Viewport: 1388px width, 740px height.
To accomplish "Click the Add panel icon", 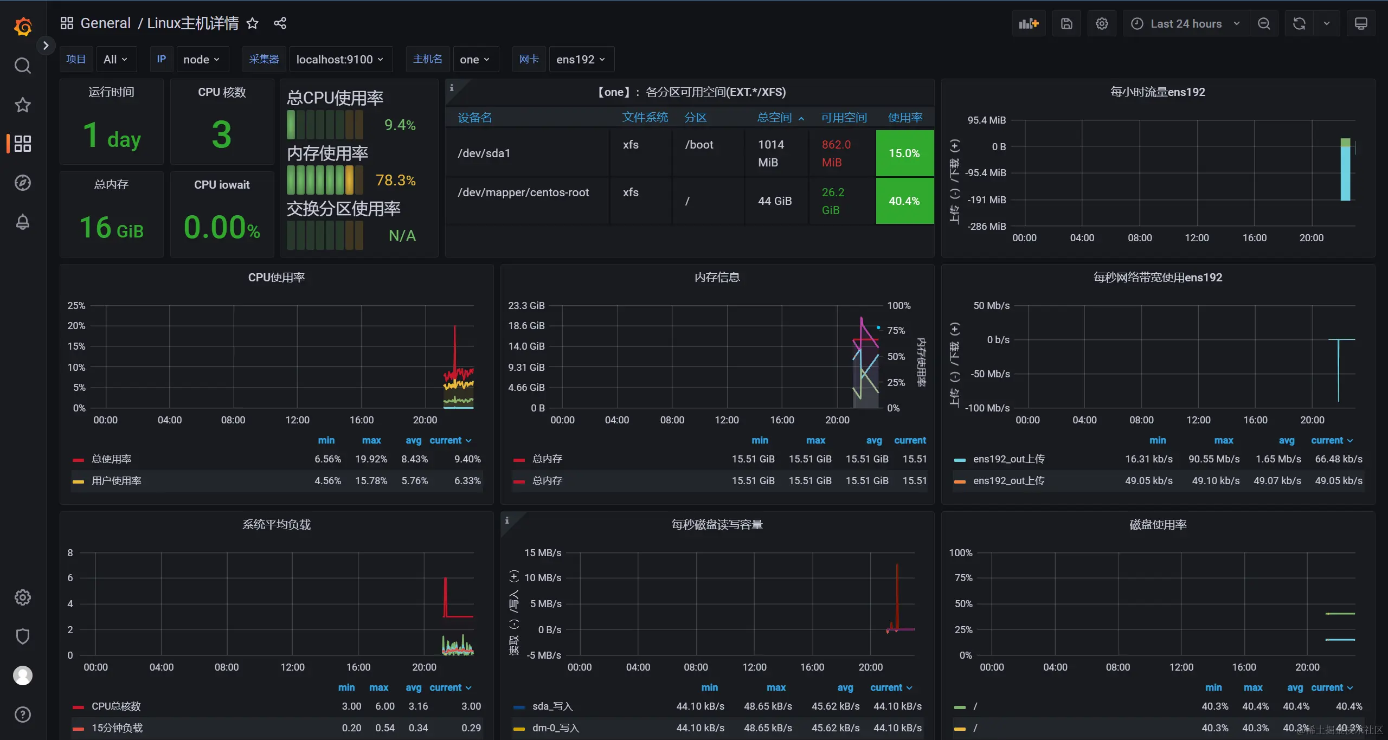I will 1028,24.
